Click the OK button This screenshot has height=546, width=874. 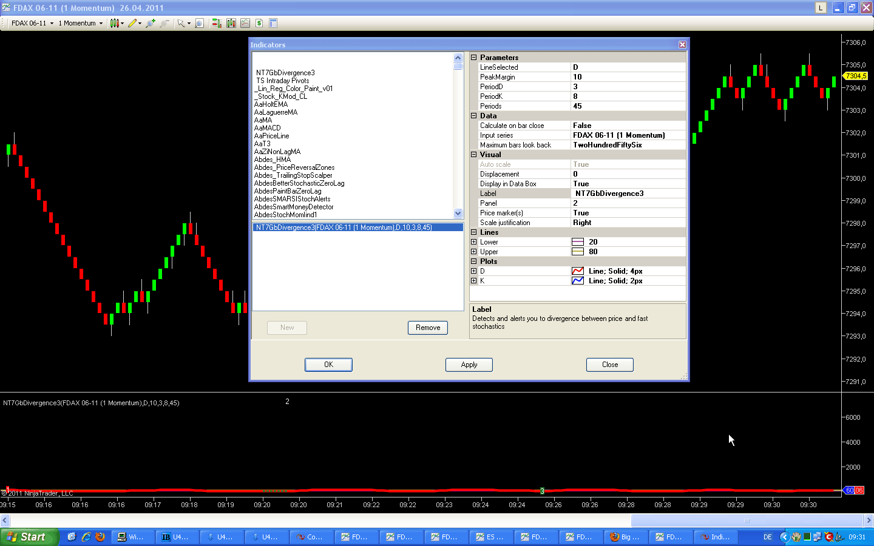point(328,365)
